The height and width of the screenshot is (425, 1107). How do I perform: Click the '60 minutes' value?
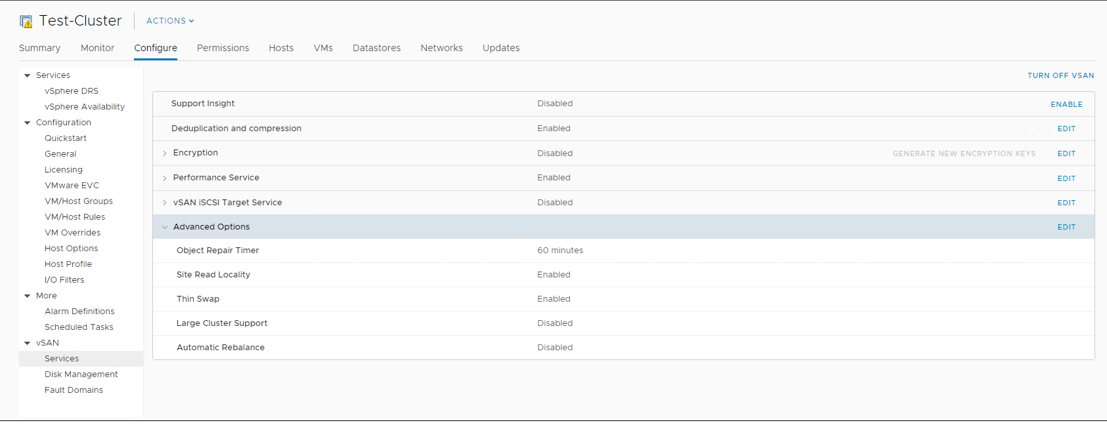pyautogui.click(x=560, y=251)
